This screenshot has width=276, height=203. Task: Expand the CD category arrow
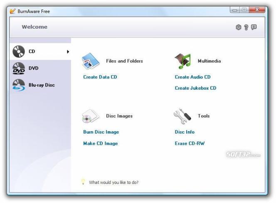[x=68, y=51]
